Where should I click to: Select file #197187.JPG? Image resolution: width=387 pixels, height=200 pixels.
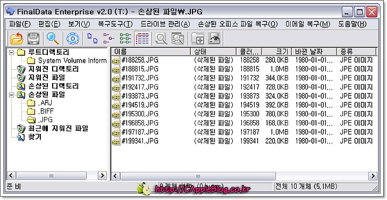point(140,132)
